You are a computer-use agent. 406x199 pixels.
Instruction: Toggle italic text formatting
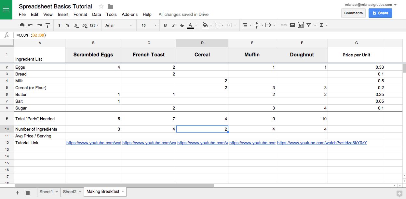pos(174,25)
